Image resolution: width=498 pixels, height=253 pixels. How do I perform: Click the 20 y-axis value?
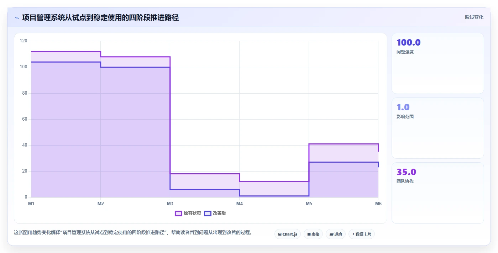(x=25, y=171)
